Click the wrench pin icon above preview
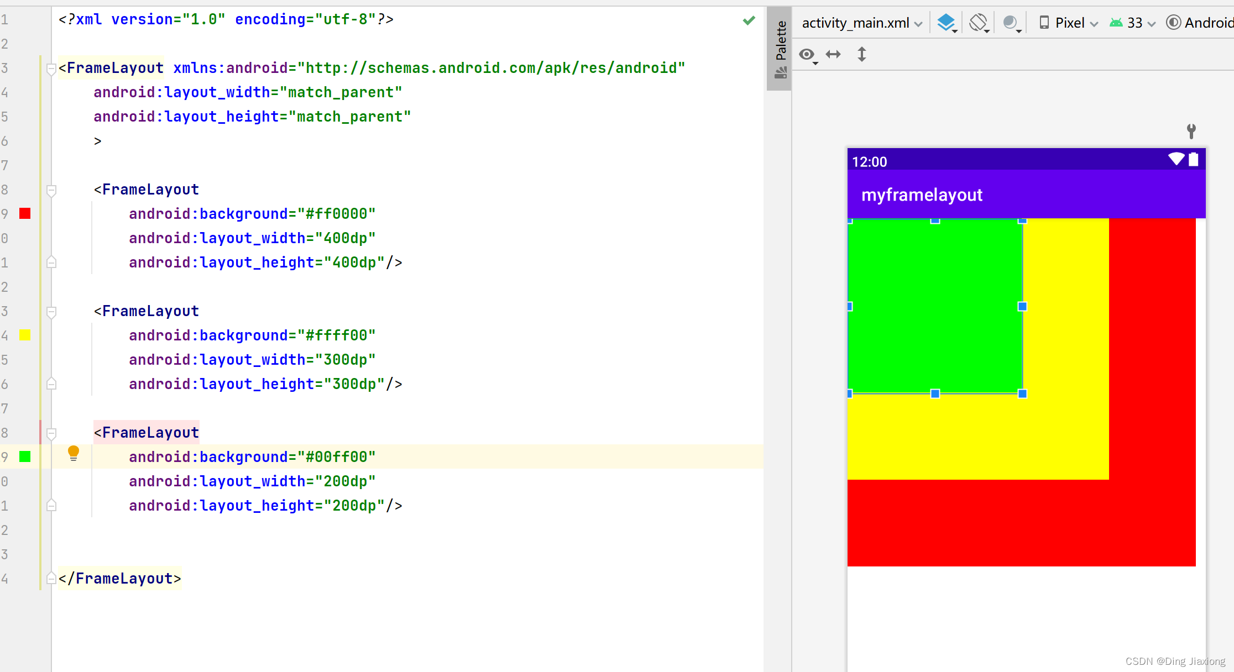This screenshot has height=672, width=1234. point(1191,131)
